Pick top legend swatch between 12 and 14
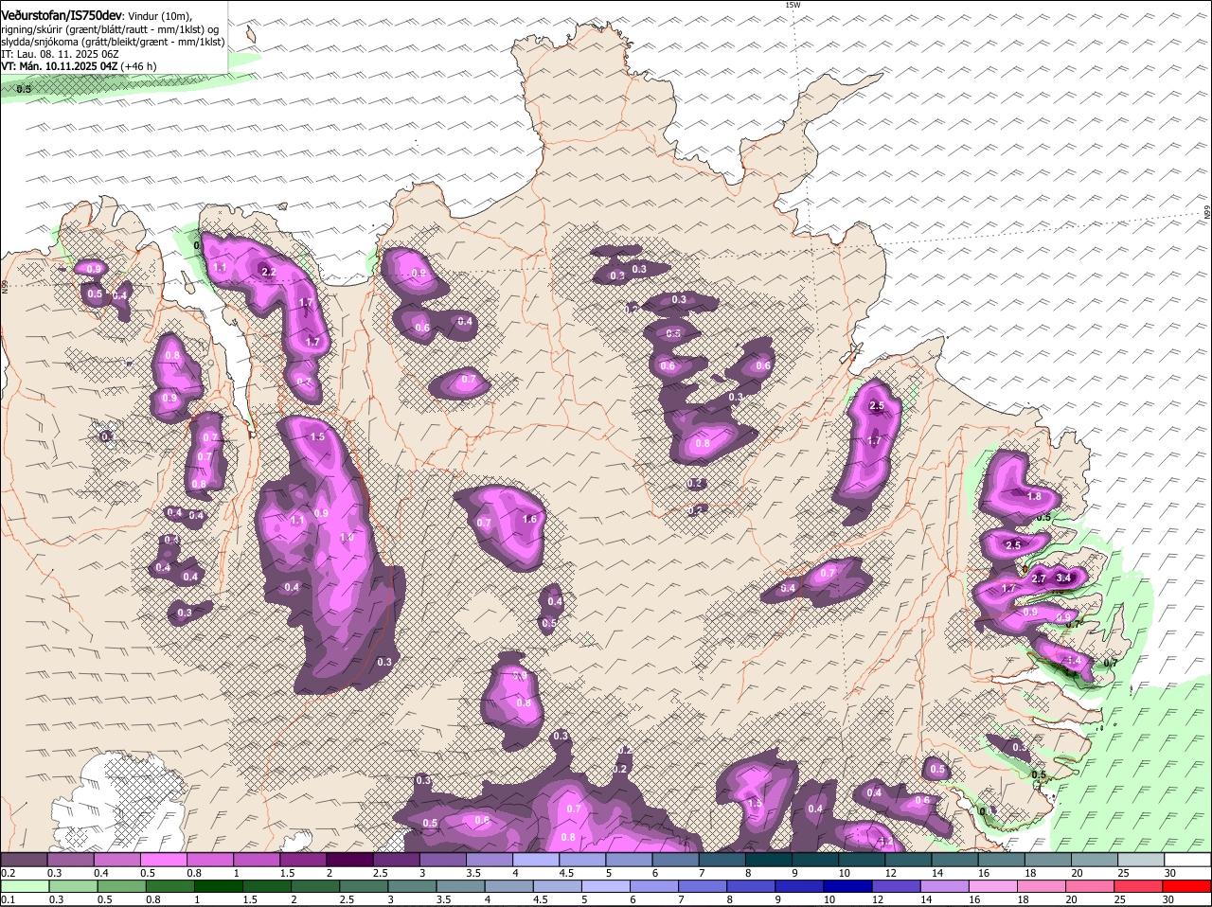Image resolution: width=1212 pixels, height=907 pixels. (x=909, y=859)
